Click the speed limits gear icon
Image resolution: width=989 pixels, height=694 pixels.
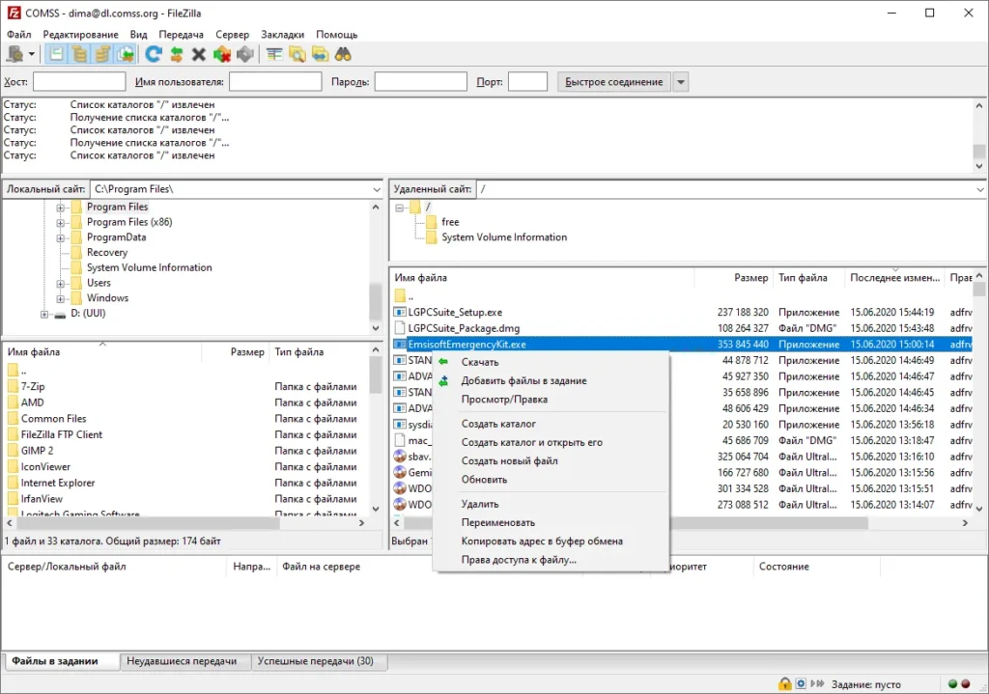coord(801,684)
